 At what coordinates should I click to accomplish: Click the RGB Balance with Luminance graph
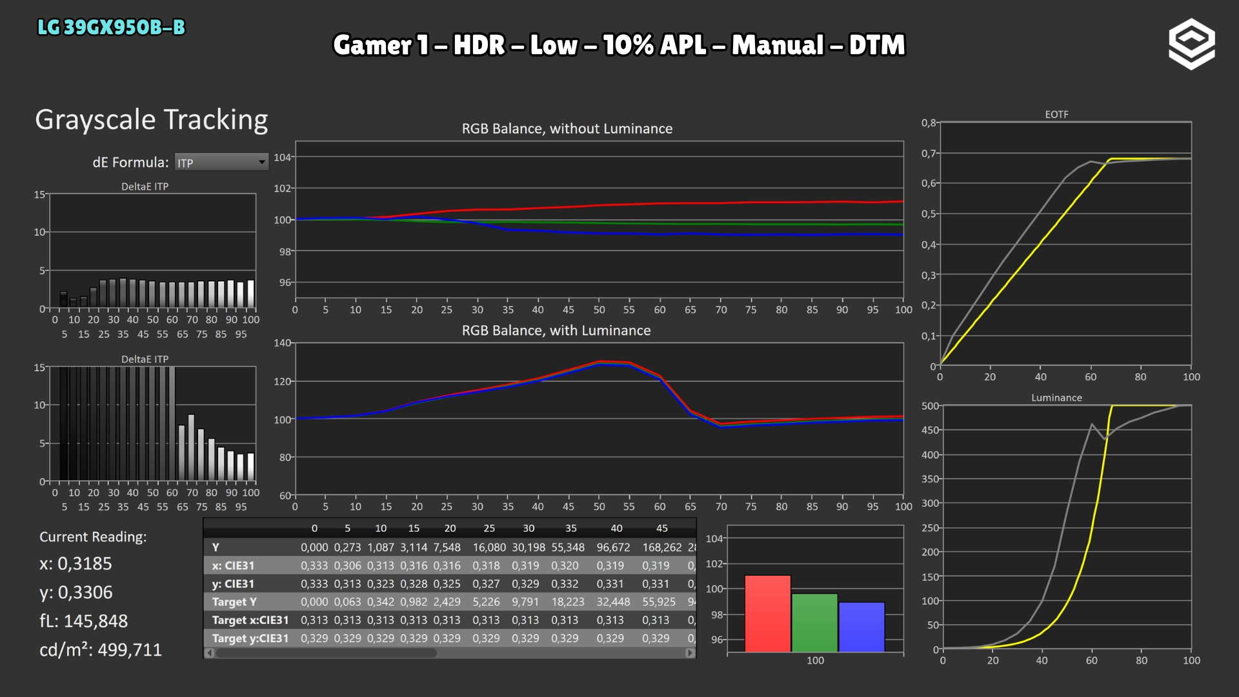[599, 419]
